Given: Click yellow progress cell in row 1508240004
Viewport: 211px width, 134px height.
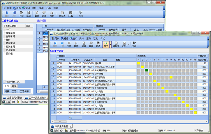Looking at the screenshot, I should (171, 77).
